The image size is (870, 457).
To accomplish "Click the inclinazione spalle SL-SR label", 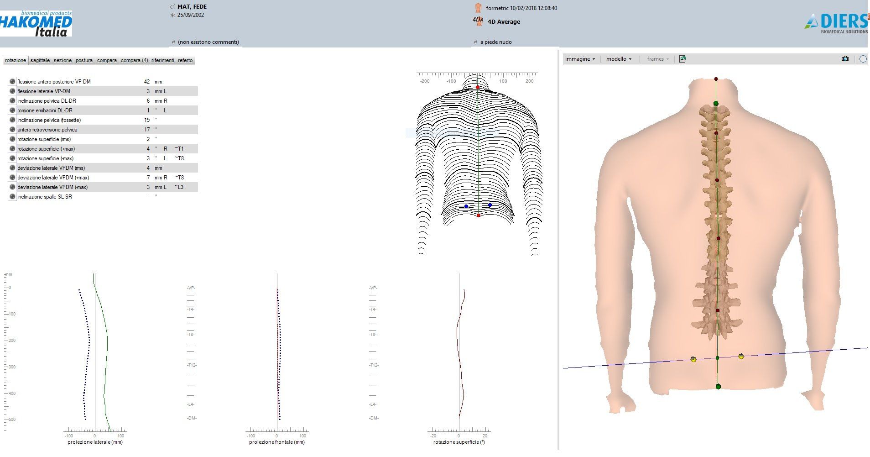I will click(45, 197).
